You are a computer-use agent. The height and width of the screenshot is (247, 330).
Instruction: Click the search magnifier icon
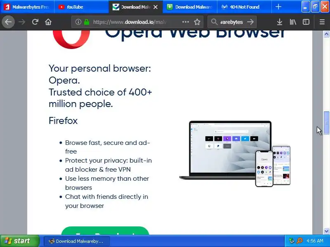(214, 22)
